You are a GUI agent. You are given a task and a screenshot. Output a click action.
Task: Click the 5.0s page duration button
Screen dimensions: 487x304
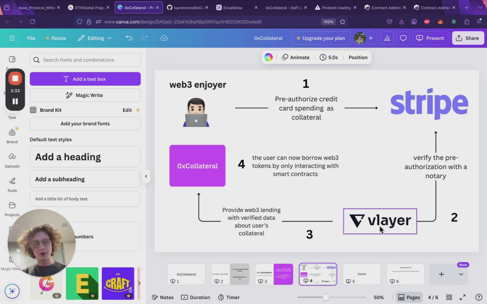328,57
